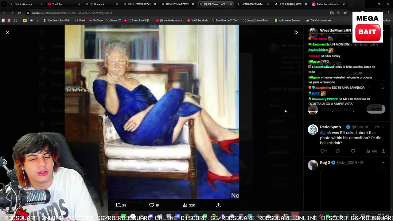This screenshot has width=393, height=221.
Task: Open The Classrooms en... bookmark
Action: (x=319, y=21)
